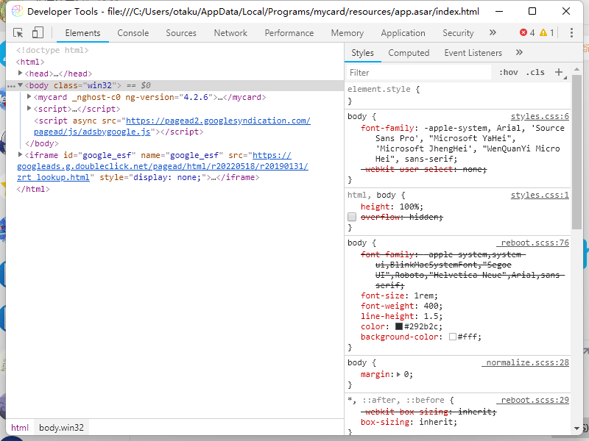The width and height of the screenshot is (589, 441).
Task: Show more Styles sidebar tabs chevron
Action: (x=519, y=52)
